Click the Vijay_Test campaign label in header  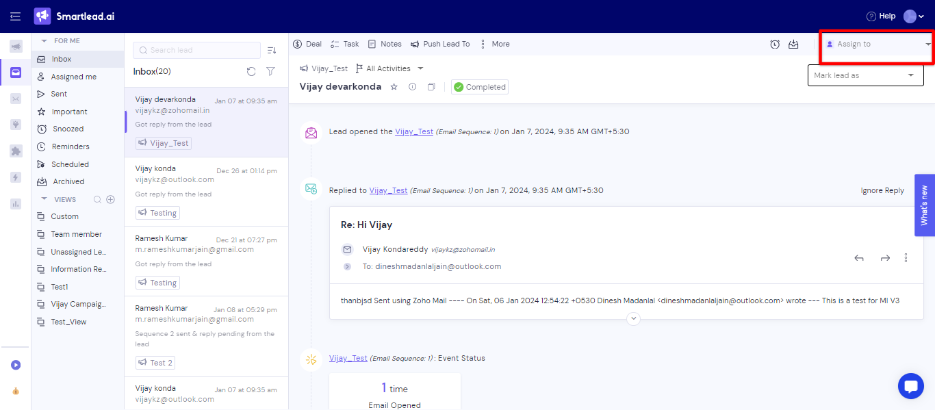[324, 68]
